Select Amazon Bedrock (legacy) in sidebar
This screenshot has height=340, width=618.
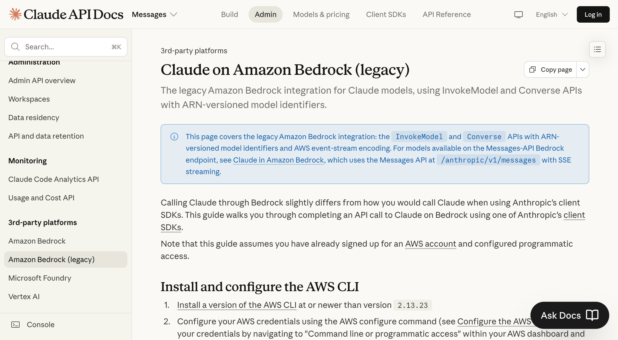click(x=51, y=259)
